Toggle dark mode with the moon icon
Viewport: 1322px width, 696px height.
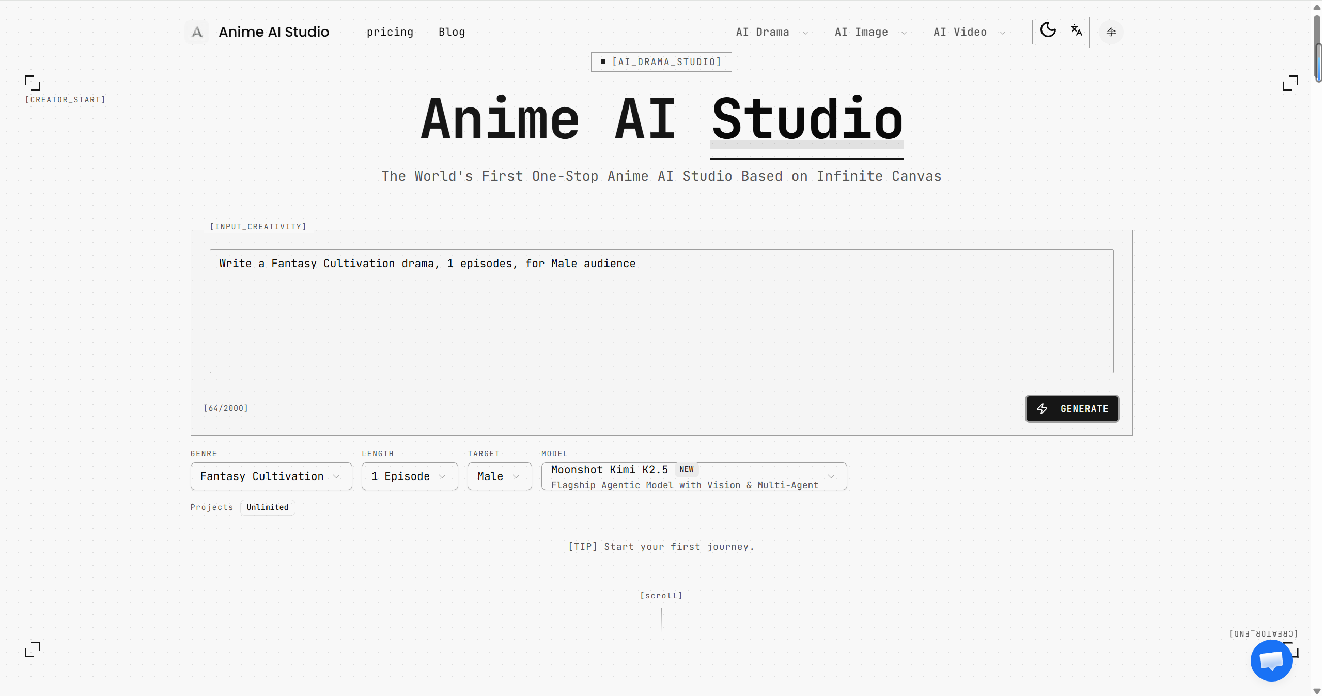[1048, 31]
